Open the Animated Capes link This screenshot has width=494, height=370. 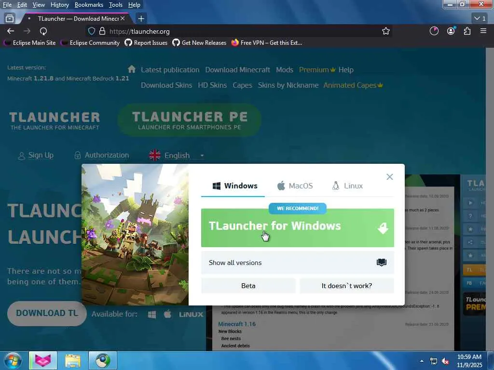coord(353,85)
